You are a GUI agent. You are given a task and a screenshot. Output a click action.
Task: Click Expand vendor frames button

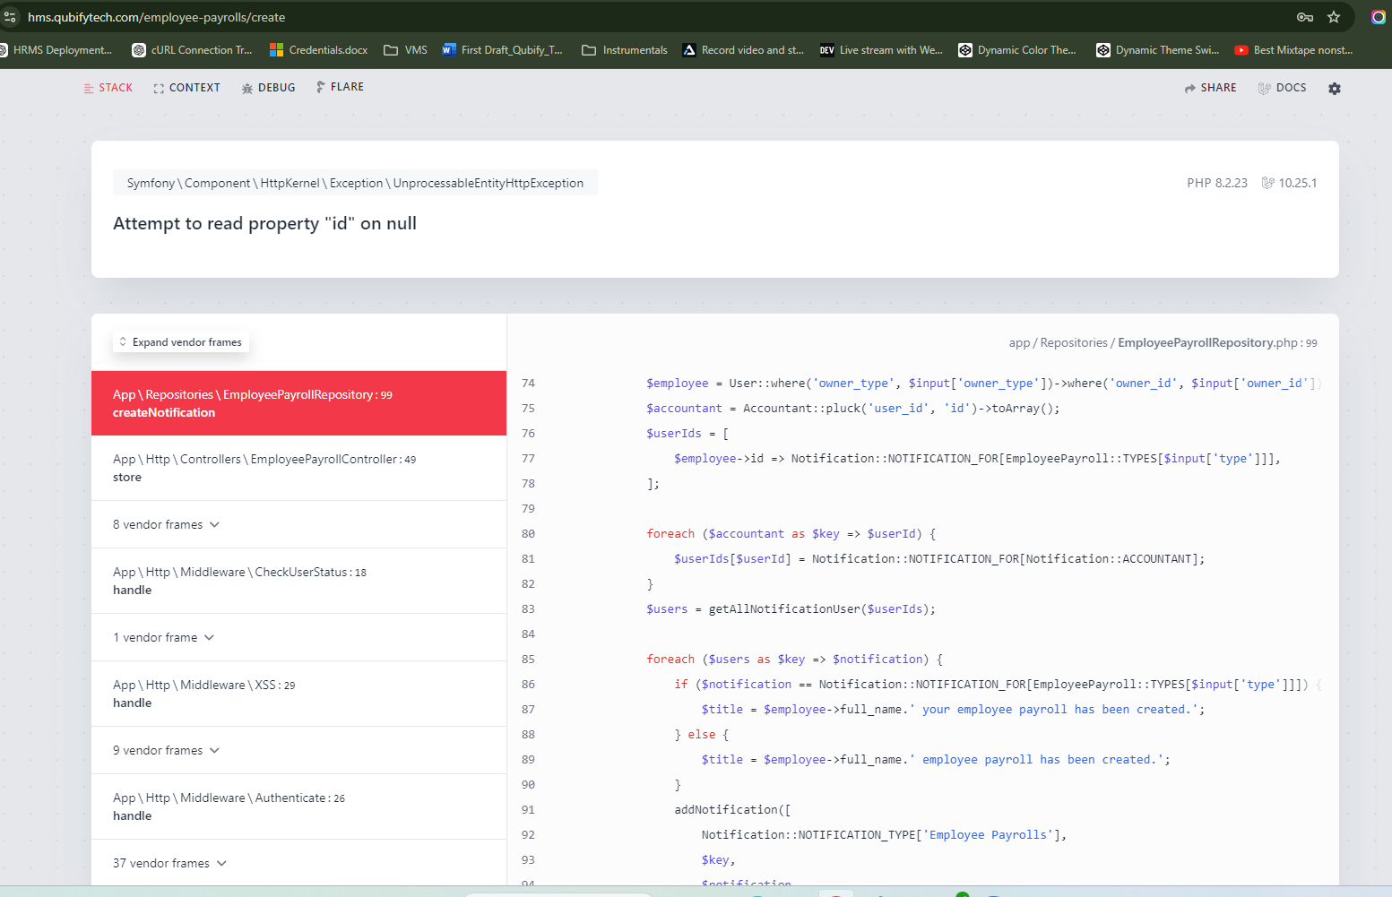click(x=180, y=342)
